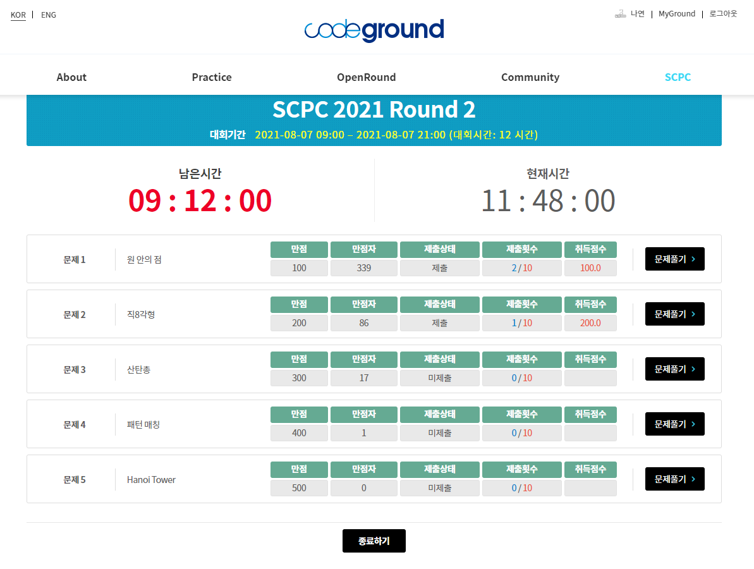Viewport: 754px width, 569px height.
Task: Open the OpenRound menu
Action: click(x=367, y=77)
